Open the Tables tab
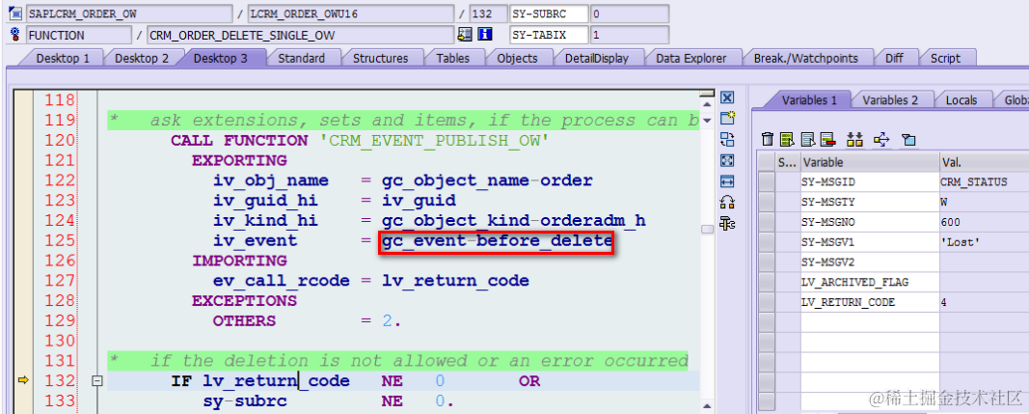 tap(453, 59)
